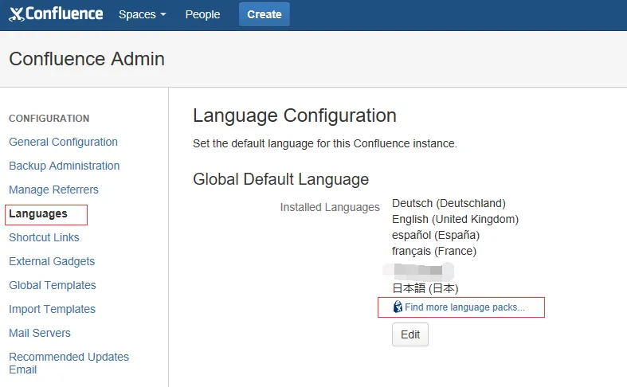Image resolution: width=627 pixels, height=387 pixels.
Task: Open Import Templates page
Action: coord(52,309)
